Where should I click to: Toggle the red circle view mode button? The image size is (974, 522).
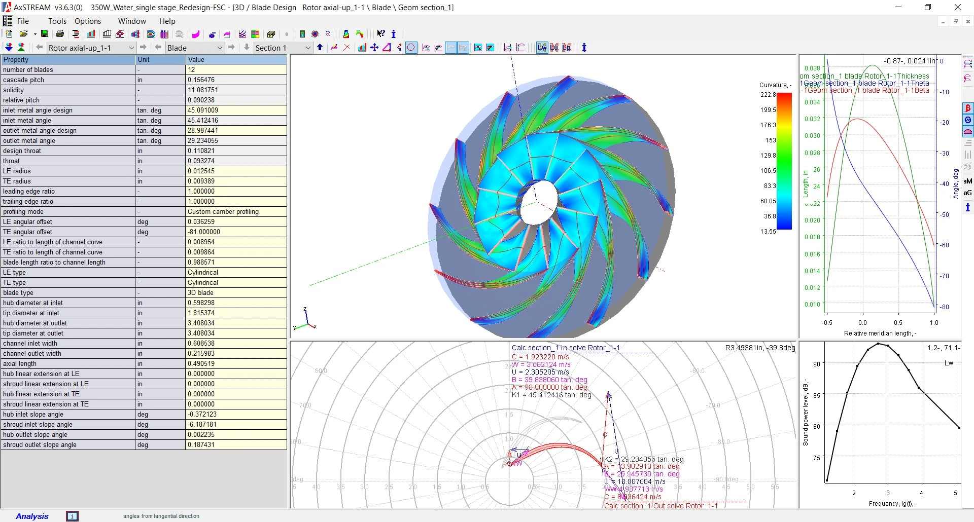point(411,47)
